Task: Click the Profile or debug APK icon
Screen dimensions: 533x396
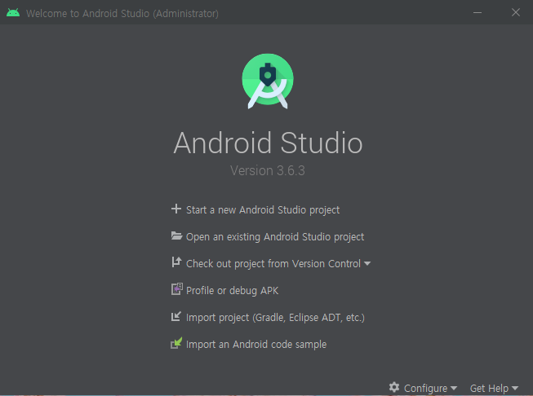Action: click(x=176, y=289)
